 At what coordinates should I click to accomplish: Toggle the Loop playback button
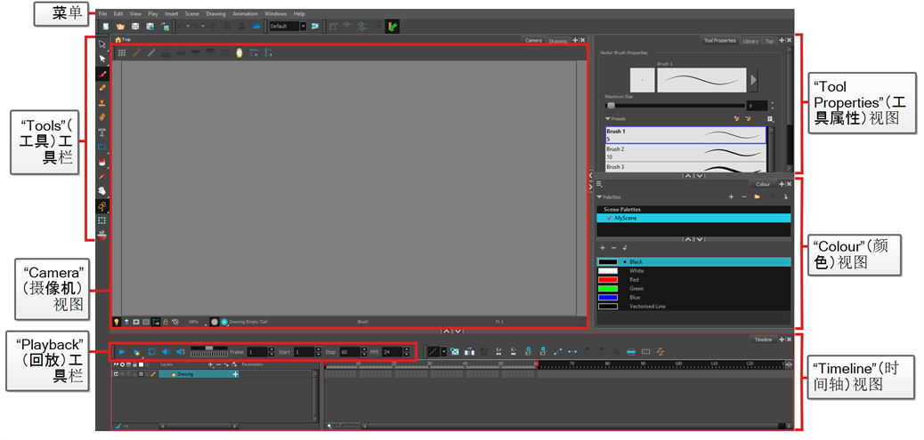tap(151, 352)
